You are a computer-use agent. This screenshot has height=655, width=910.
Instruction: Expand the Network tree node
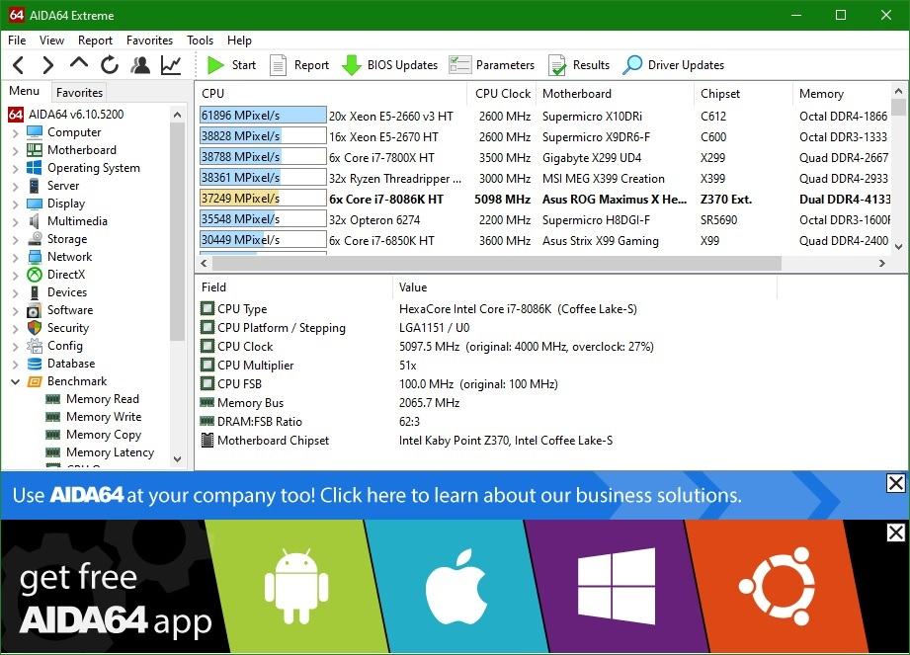tap(15, 257)
